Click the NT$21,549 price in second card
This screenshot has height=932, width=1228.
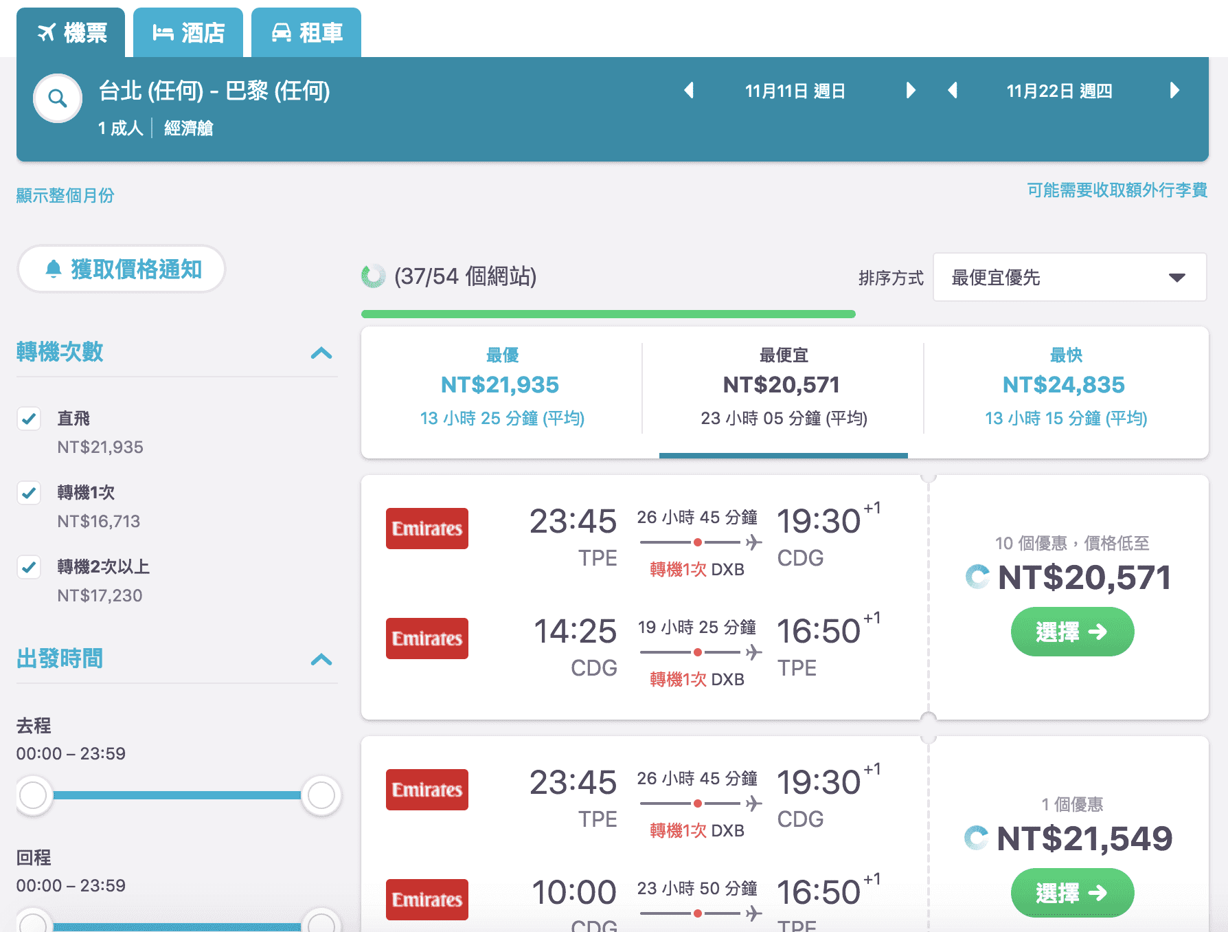click(1084, 839)
